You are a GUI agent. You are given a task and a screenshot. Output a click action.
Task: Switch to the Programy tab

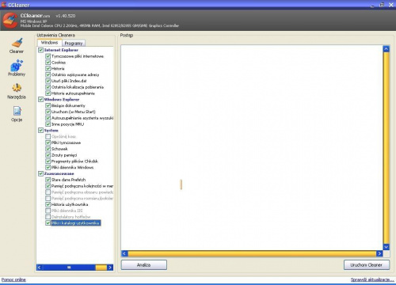[x=74, y=44]
